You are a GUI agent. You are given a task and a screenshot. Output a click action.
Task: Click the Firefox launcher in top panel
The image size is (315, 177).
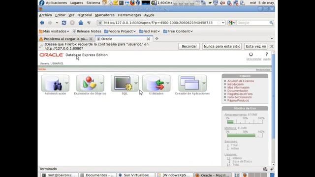[132, 3]
